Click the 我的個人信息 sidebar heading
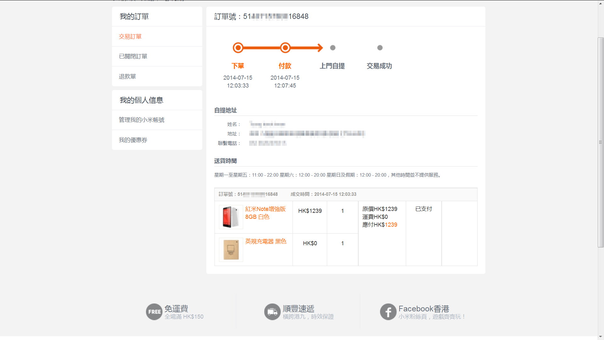The height and width of the screenshot is (340, 604). [142, 100]
